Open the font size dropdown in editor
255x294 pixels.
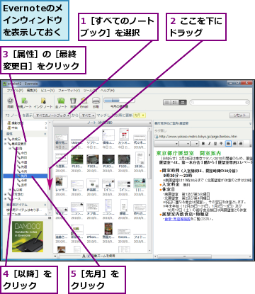pyautogui.click(x=185, y=143)
